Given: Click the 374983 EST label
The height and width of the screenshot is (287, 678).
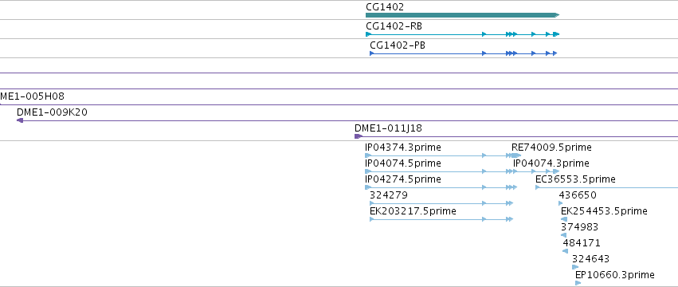Looking at the screenshot, I should (x=579, y=227).
